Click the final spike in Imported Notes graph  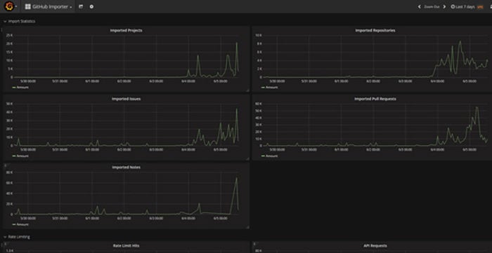pos(236,178)
